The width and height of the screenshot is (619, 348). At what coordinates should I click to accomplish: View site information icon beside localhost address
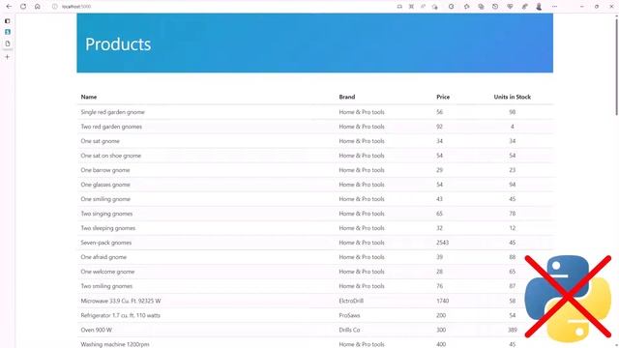tap(55, 7)
